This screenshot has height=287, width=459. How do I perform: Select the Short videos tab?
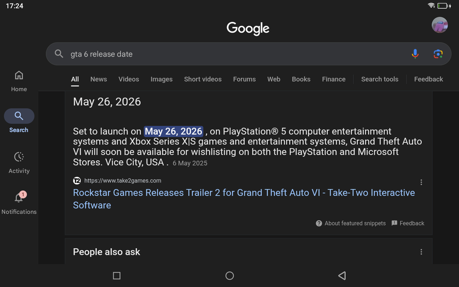[202, 79]
